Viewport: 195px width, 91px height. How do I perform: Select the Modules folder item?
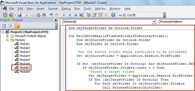[x=20, y=40]
